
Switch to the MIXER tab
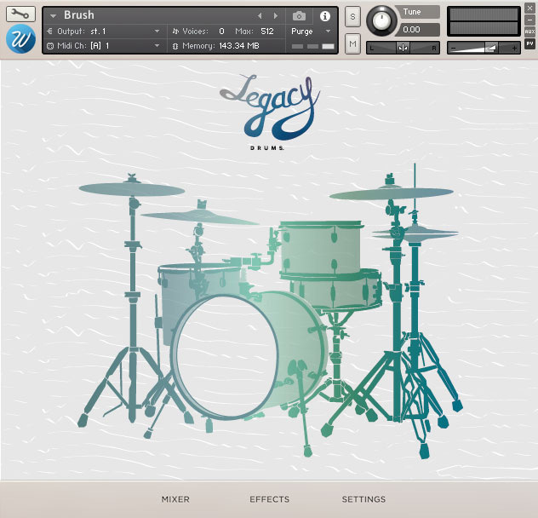(175, 499)
